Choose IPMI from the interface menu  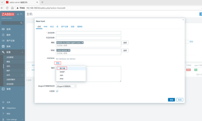click(71, 79)
